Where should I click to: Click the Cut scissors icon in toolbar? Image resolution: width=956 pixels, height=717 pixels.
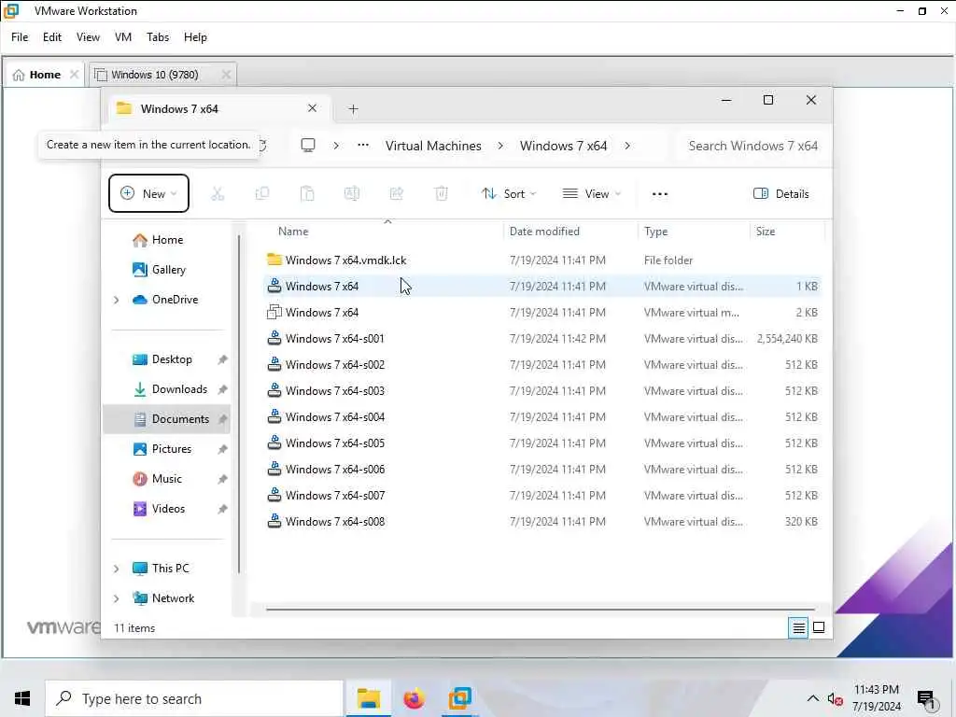[217, 194]
